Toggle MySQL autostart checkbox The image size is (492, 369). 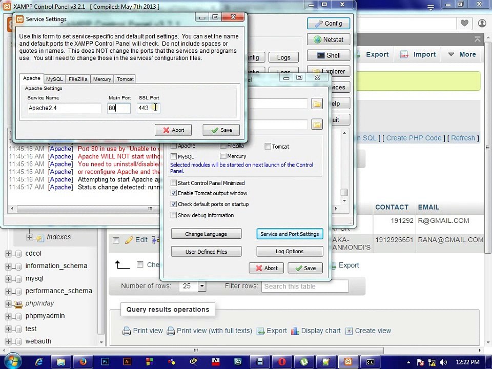coord(174,156)
